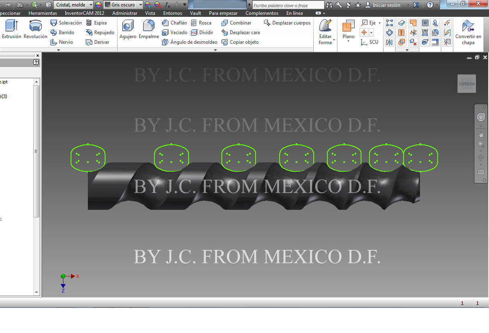
Task: Click the trim surface scissors icon
Action: 413,32
